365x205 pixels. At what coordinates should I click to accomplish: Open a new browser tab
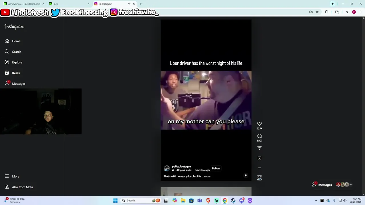click(x=141, y=4)
